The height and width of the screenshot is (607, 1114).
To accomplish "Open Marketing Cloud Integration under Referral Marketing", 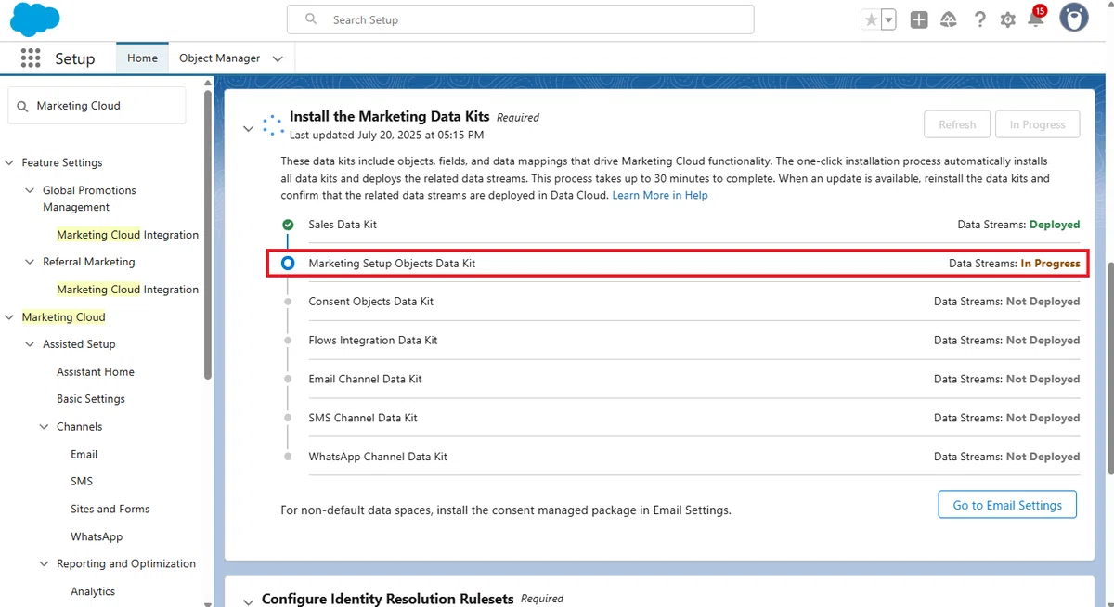I will coord(127,290).
